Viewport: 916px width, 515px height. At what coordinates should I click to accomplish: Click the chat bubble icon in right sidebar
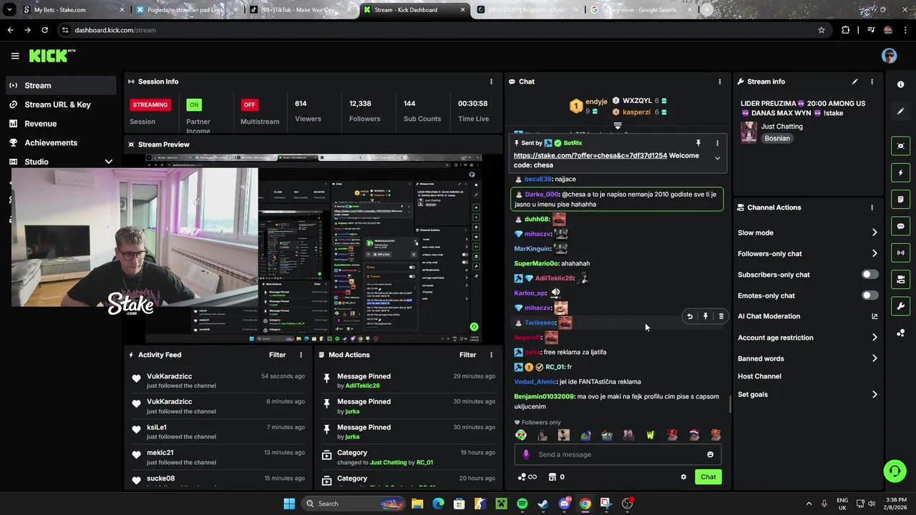coord(900,226)
